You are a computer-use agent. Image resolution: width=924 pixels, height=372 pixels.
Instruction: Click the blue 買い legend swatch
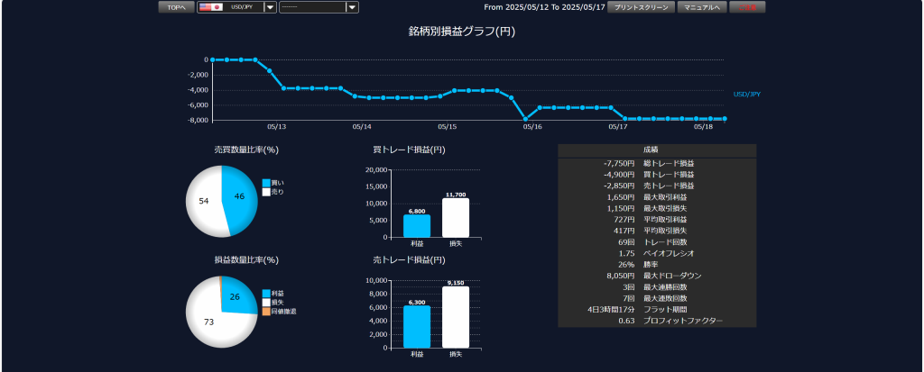tap(266, 183)
